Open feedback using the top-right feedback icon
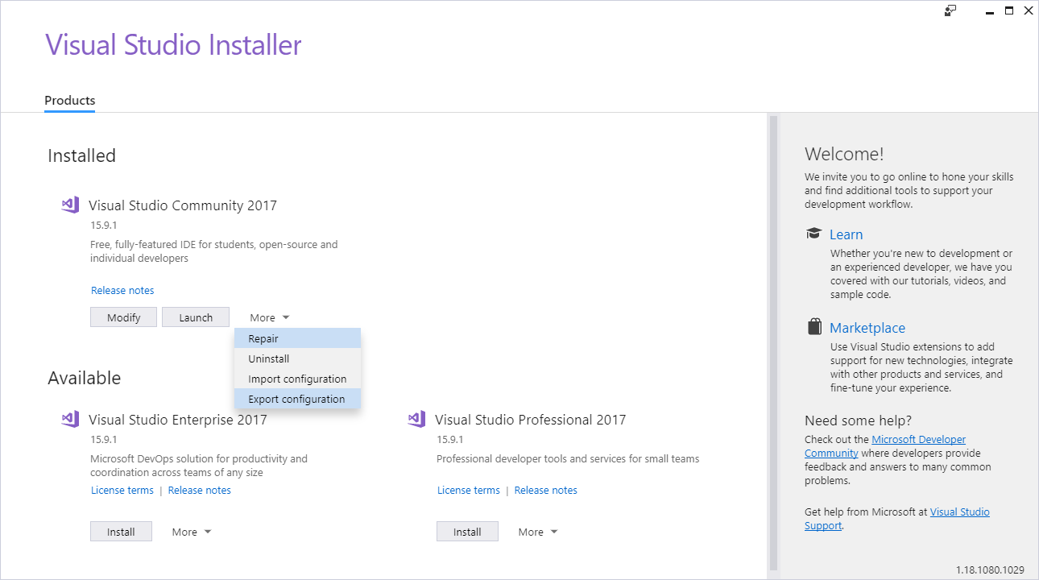The image size is (1039, 580). pyautogui.click(x=950, y=10)
